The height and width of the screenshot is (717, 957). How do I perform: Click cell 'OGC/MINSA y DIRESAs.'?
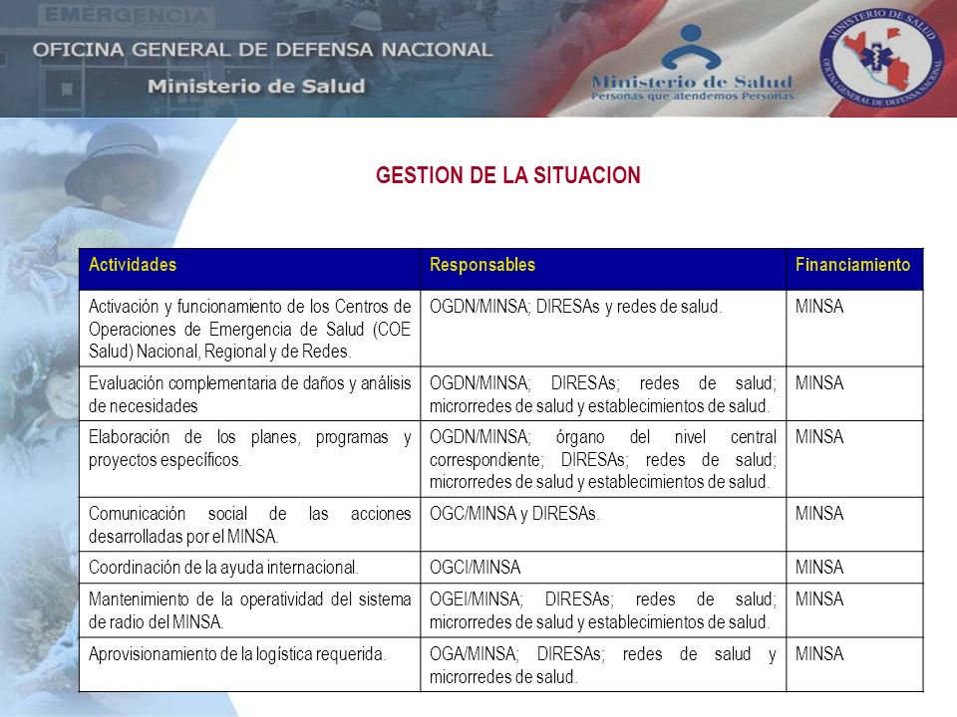click(603, 525)
